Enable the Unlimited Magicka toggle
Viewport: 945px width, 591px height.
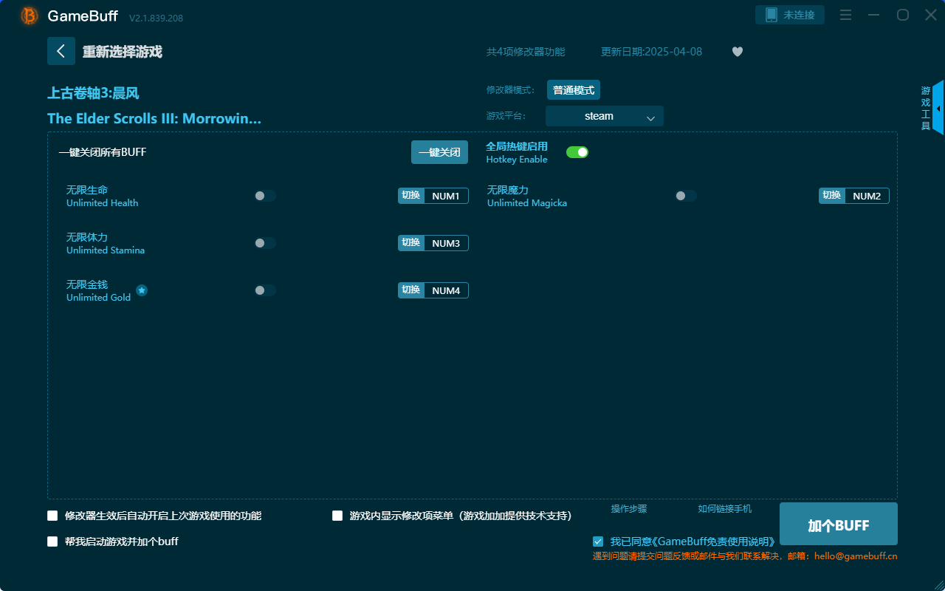(686, 196)
